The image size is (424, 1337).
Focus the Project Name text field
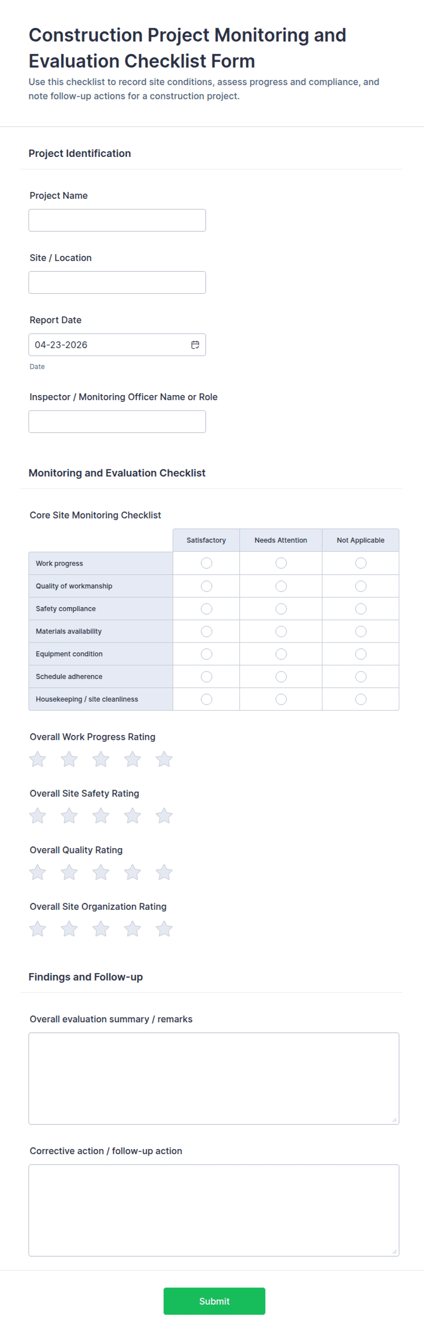(117, 220)
